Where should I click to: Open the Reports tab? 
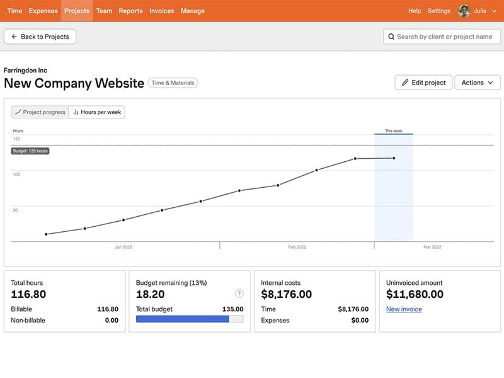(130, 11)
